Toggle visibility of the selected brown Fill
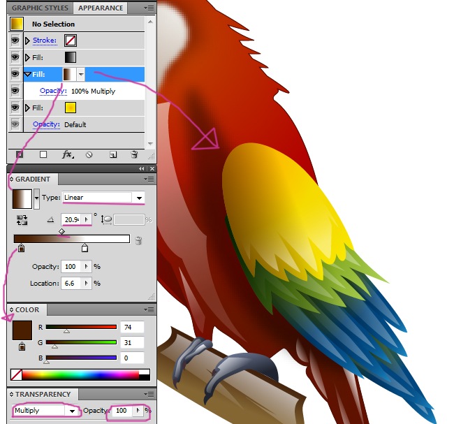This screenshot has height=424, width=454. point(15,74)
